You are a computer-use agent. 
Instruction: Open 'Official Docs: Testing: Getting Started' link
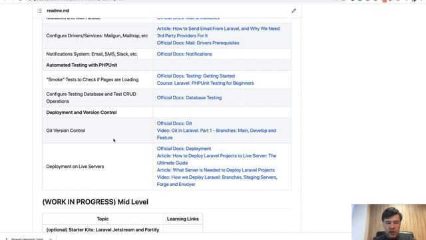[196, 76]
